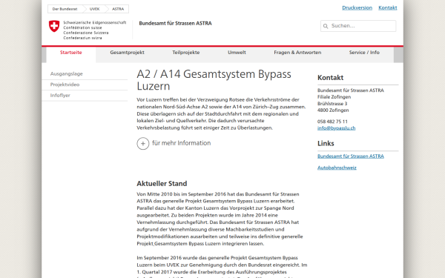Screen dimensions: 445x278
Task: Focus the 'Suchen...' search field
Action: click(358, 26)
